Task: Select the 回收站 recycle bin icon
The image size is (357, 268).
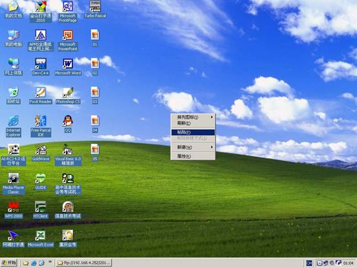Action: [13, 95]
